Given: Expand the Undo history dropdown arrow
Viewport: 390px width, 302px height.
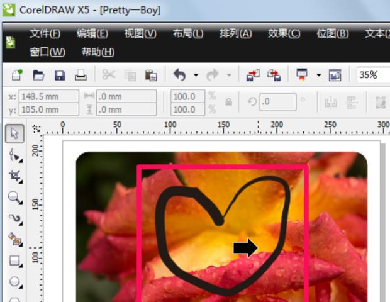Looking at the screenshot, I should tap(196, 75).
